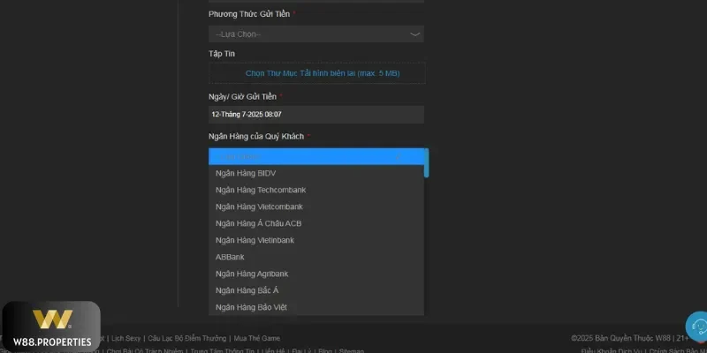707x353 pixels.
Task: Open the Mua Thẻ Game footer link
Action: 257,338
